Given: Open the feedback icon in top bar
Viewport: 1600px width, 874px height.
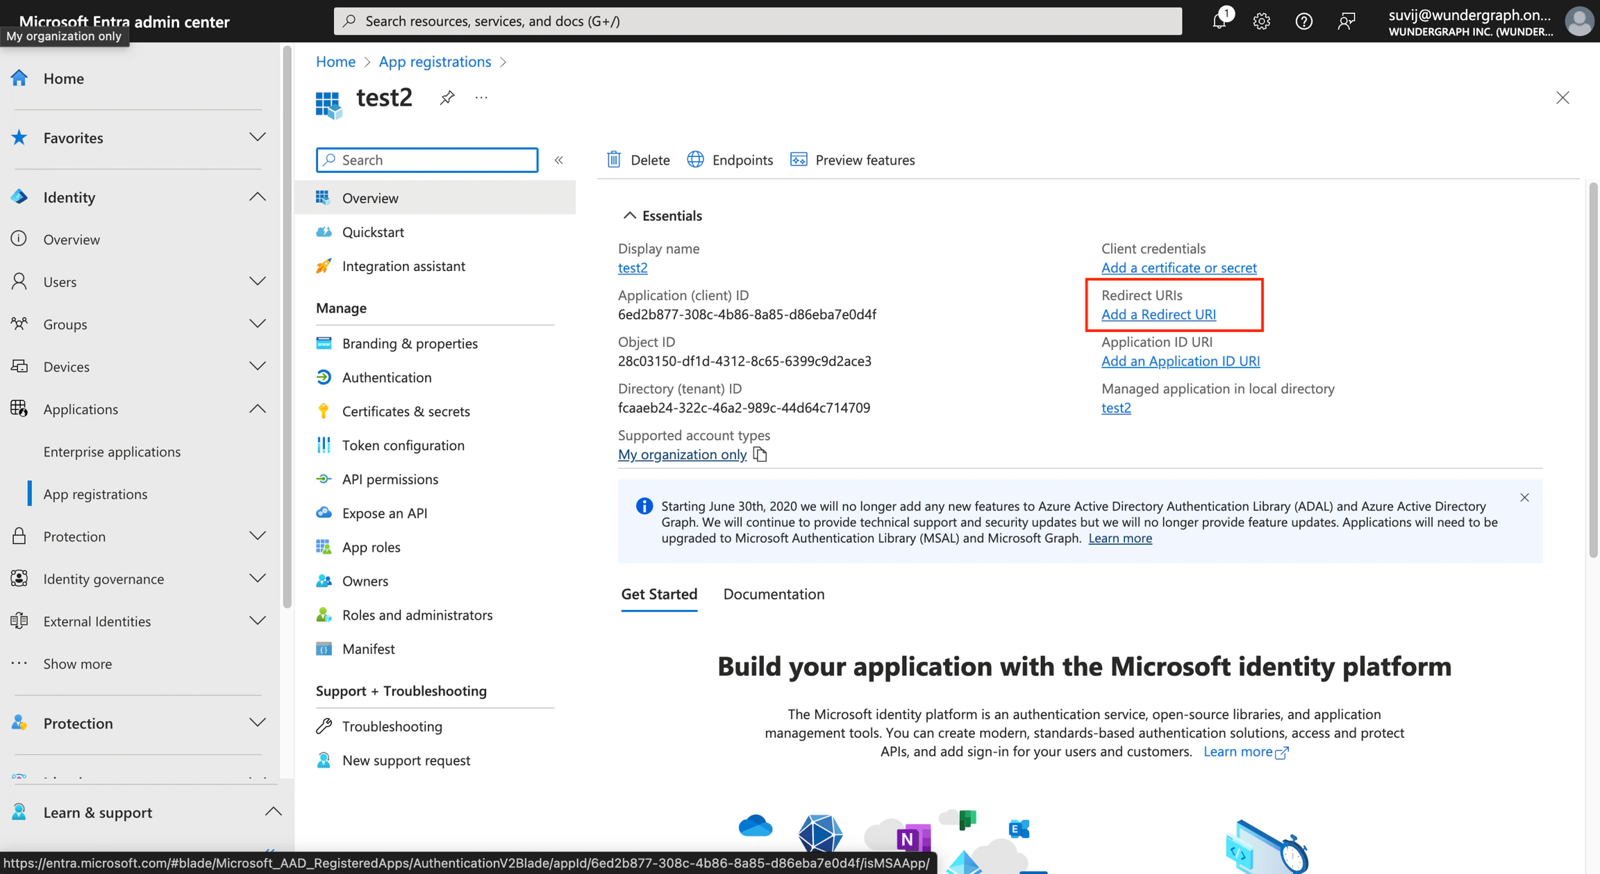Looking at the screenshot, I should click(x=1347, y=21).
